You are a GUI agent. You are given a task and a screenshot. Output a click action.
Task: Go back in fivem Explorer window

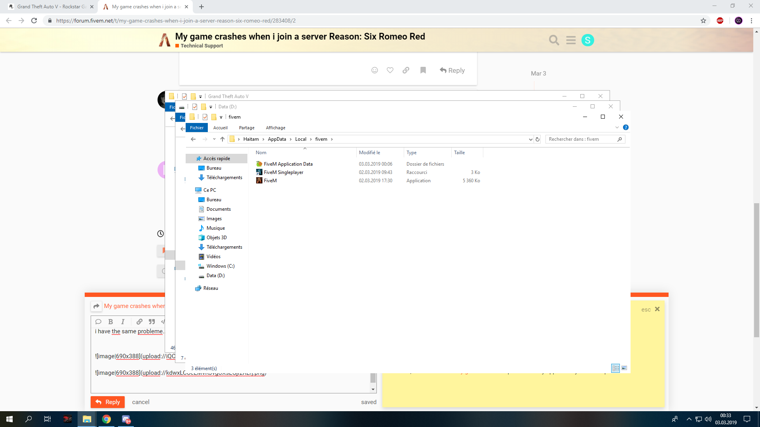[193, 139]
